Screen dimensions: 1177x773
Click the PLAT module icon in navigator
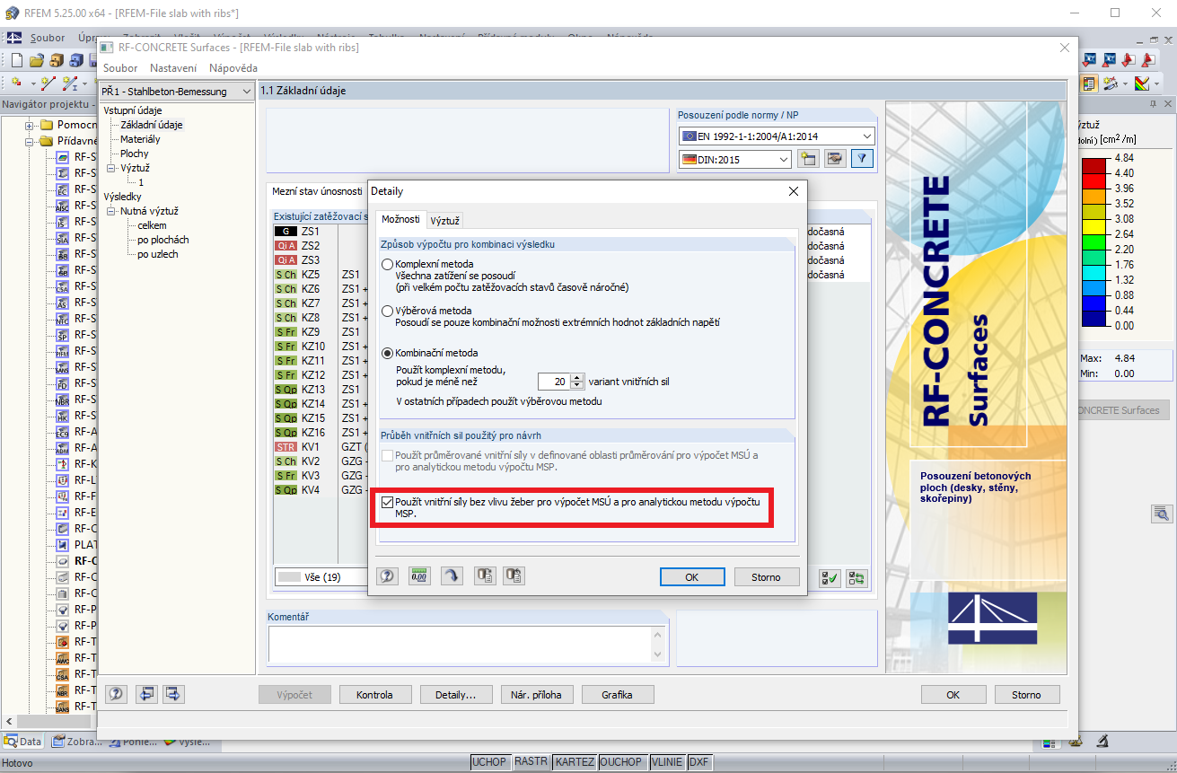tap(63, 545)
